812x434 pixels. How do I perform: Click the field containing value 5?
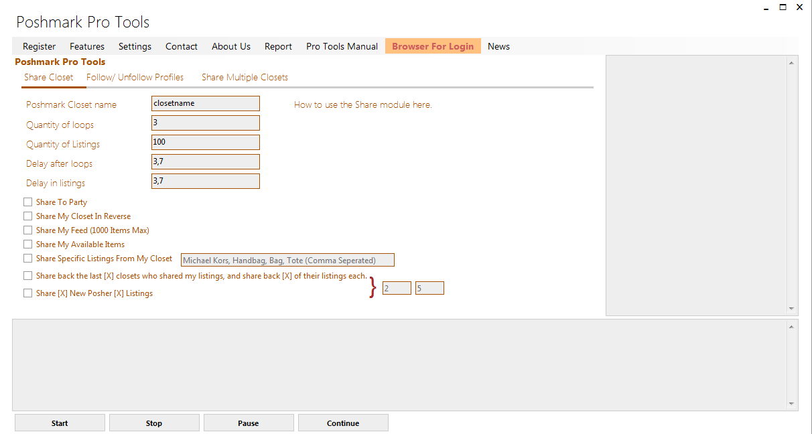click(x=429, y=288)
